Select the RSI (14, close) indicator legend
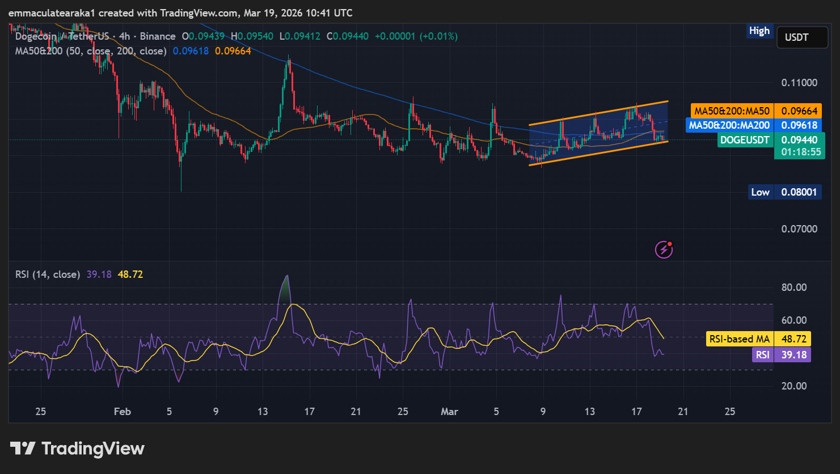The width and height of the screenshot is (840, 474). [x=48, y=274]
